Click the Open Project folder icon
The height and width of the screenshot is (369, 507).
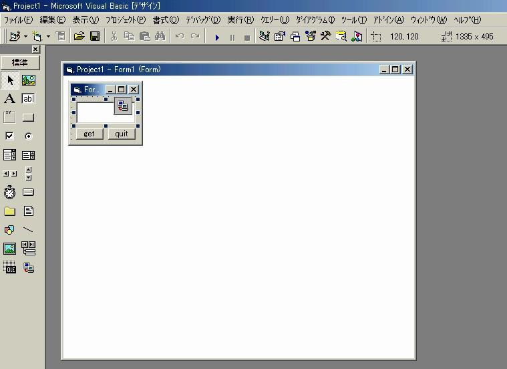(x=79, y=36)
